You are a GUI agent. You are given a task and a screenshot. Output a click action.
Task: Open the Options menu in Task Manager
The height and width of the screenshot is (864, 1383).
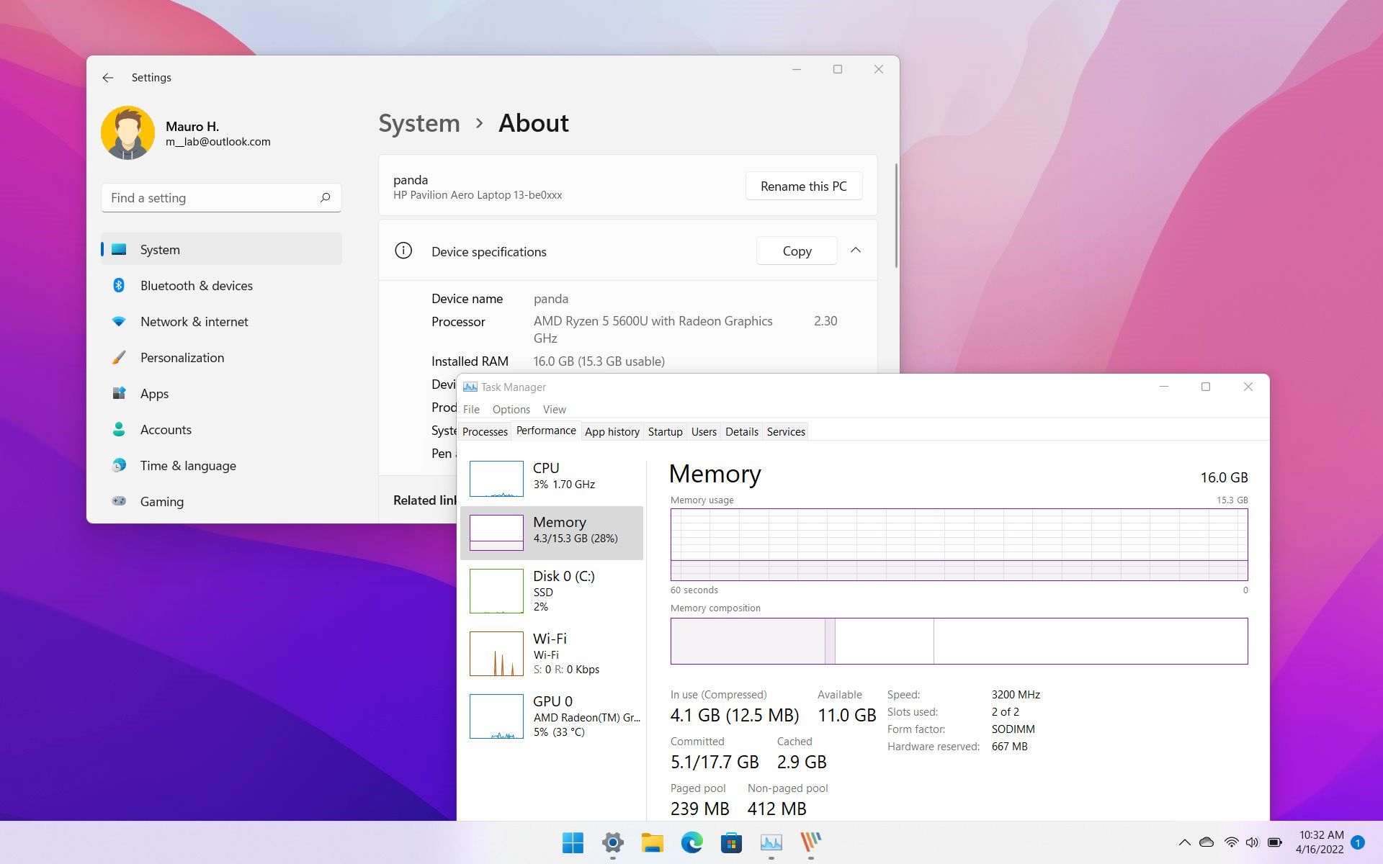click(511, 409)
